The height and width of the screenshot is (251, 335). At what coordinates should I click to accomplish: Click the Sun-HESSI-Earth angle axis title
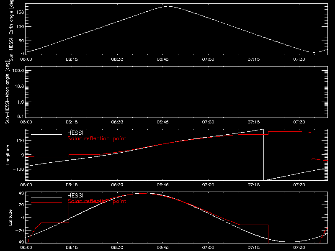[x=11, y=30]
